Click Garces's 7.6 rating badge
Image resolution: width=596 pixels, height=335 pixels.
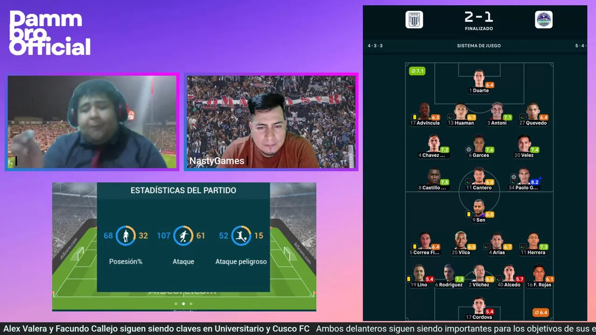coord(489,150)
